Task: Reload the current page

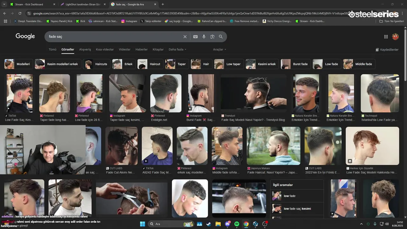Action: [20, 13]
